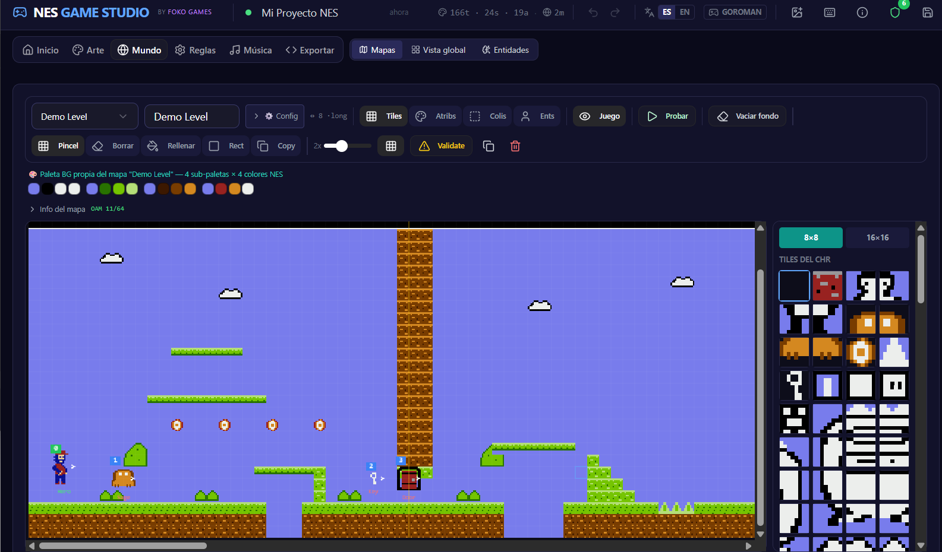Select the Rellenar fill tool
This screenshot has width=942, height=552.
171,146
